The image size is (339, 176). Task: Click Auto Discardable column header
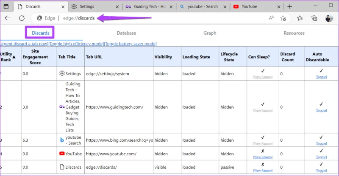[321, 57]
